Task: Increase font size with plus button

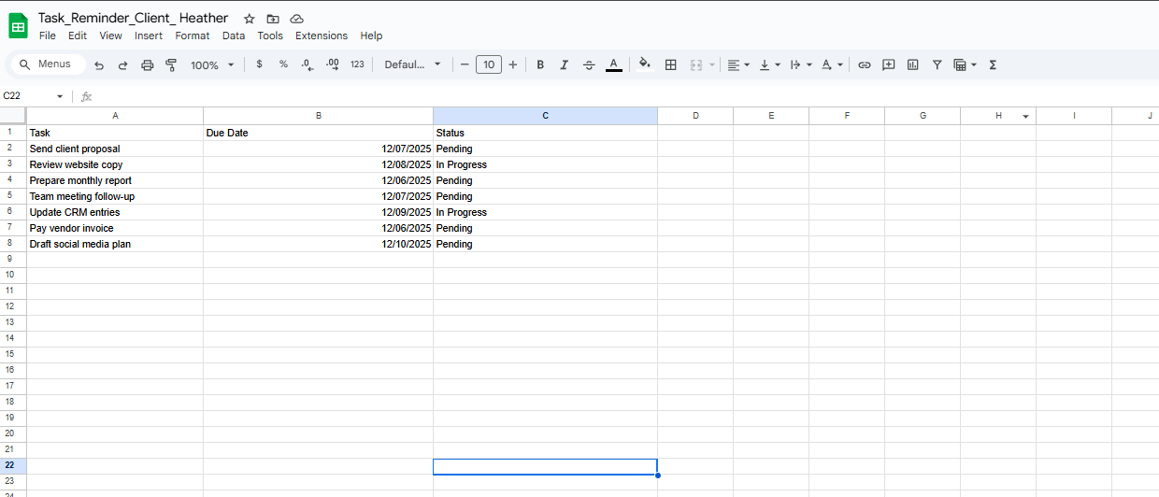Action: click(512, 64)
